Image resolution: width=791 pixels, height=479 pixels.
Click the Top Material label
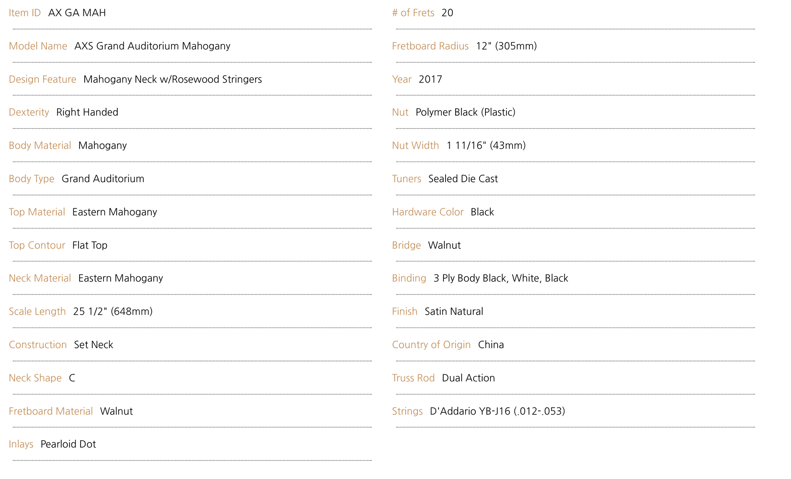point(37,212)
